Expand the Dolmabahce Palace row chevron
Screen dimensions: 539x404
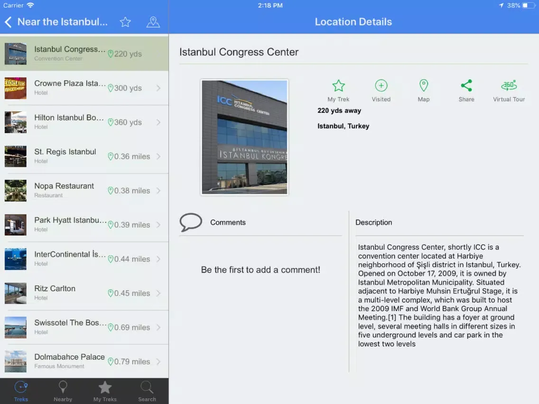pyautogui.click(x=158, y=361)
